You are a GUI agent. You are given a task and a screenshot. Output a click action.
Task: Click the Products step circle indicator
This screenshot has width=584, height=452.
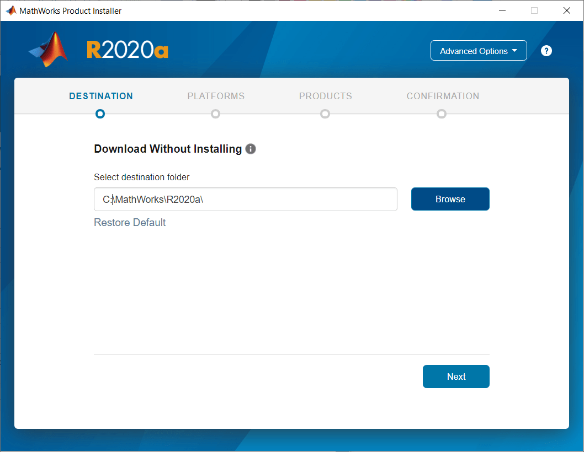pos(325,114)
